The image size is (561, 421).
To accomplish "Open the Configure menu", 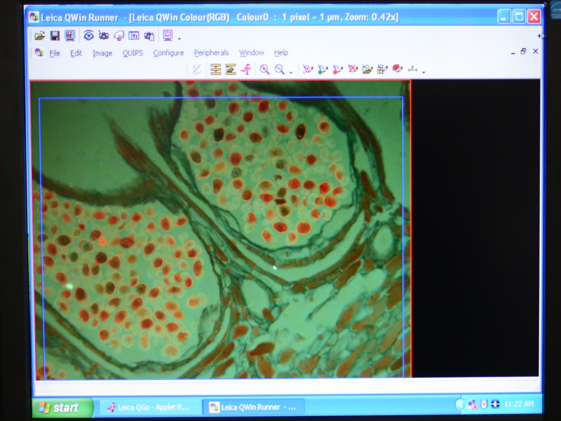I will tap(168, 53).
